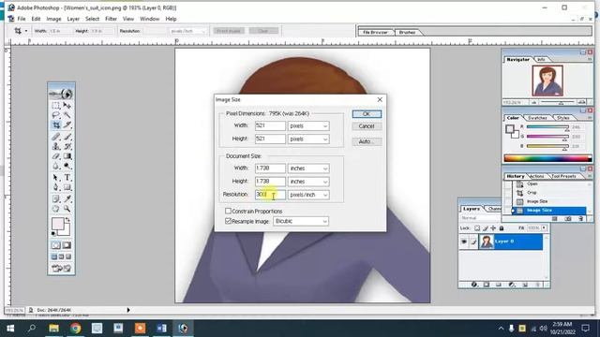This screenshot has height=337, width=600.
Task: Select the Move tool
Action: pos(67,106)
